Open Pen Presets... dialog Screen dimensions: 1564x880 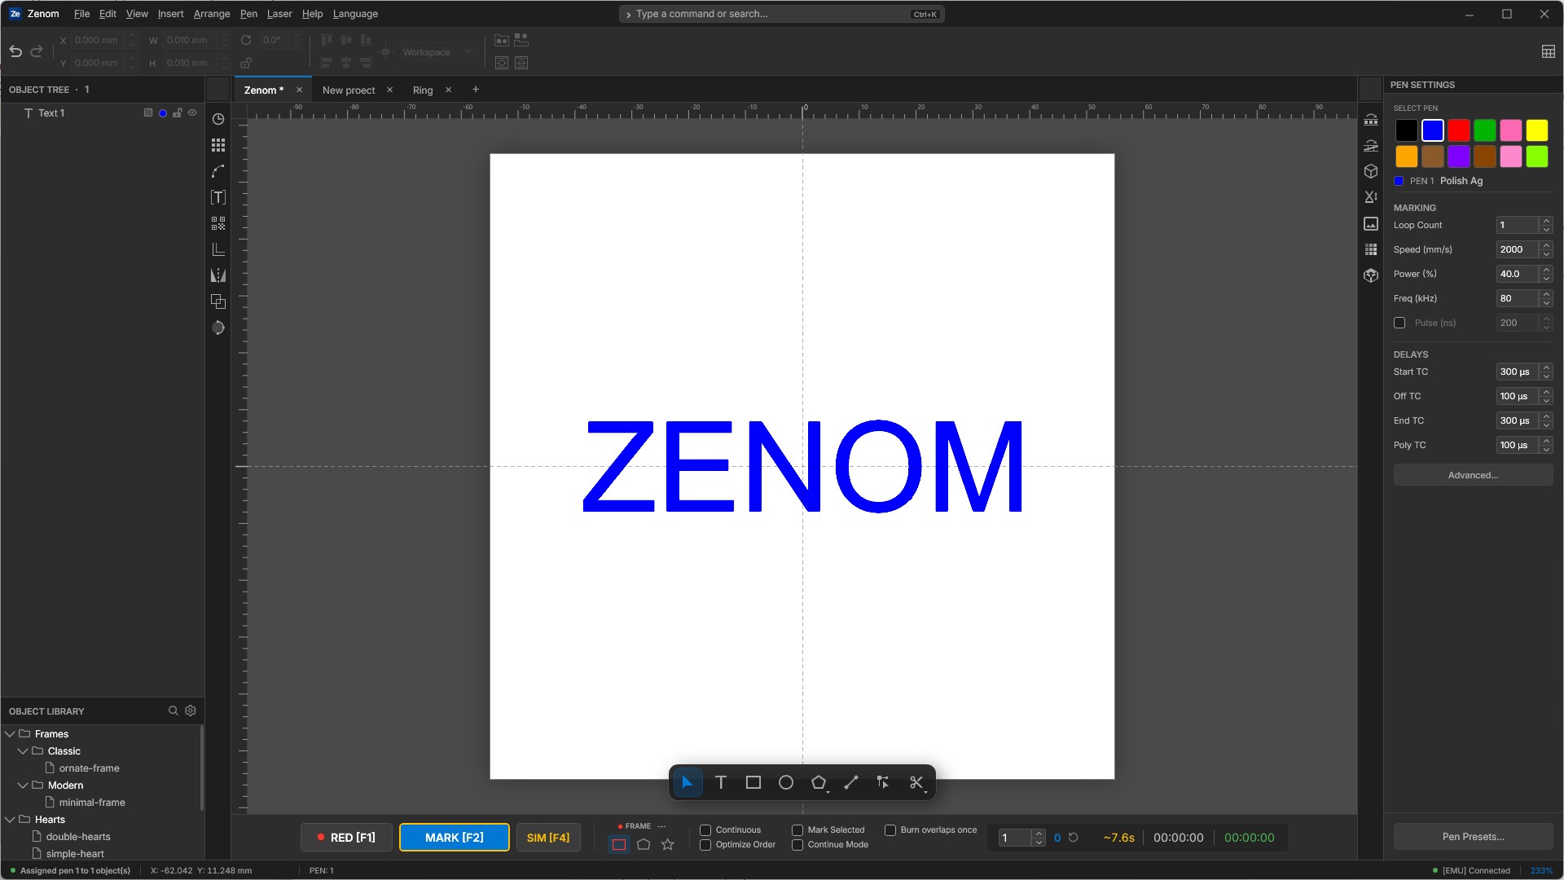pyautogui.click(x=1473, y=837)
